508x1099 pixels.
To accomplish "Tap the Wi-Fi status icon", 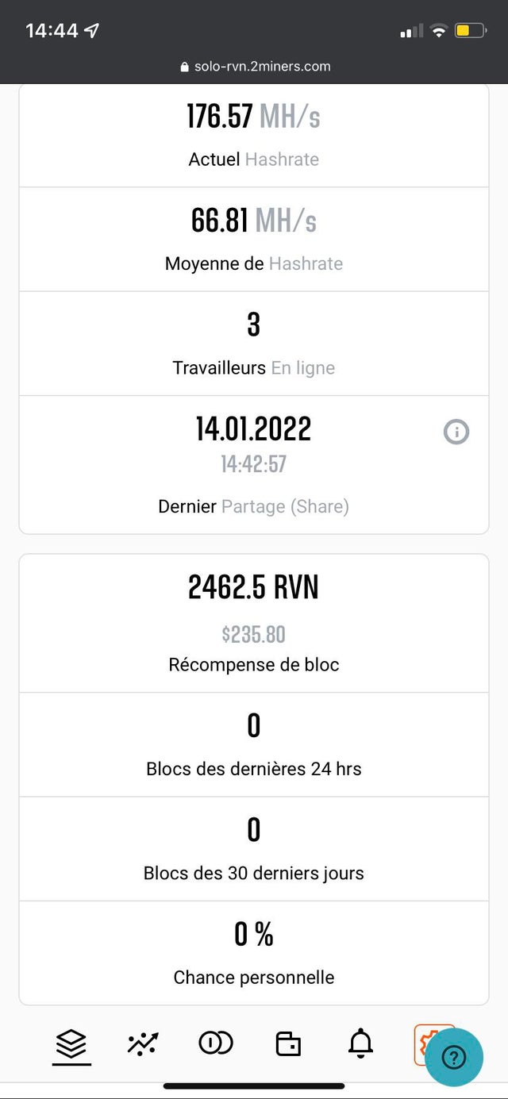I will pyautogui.click(x=438, y=31).
